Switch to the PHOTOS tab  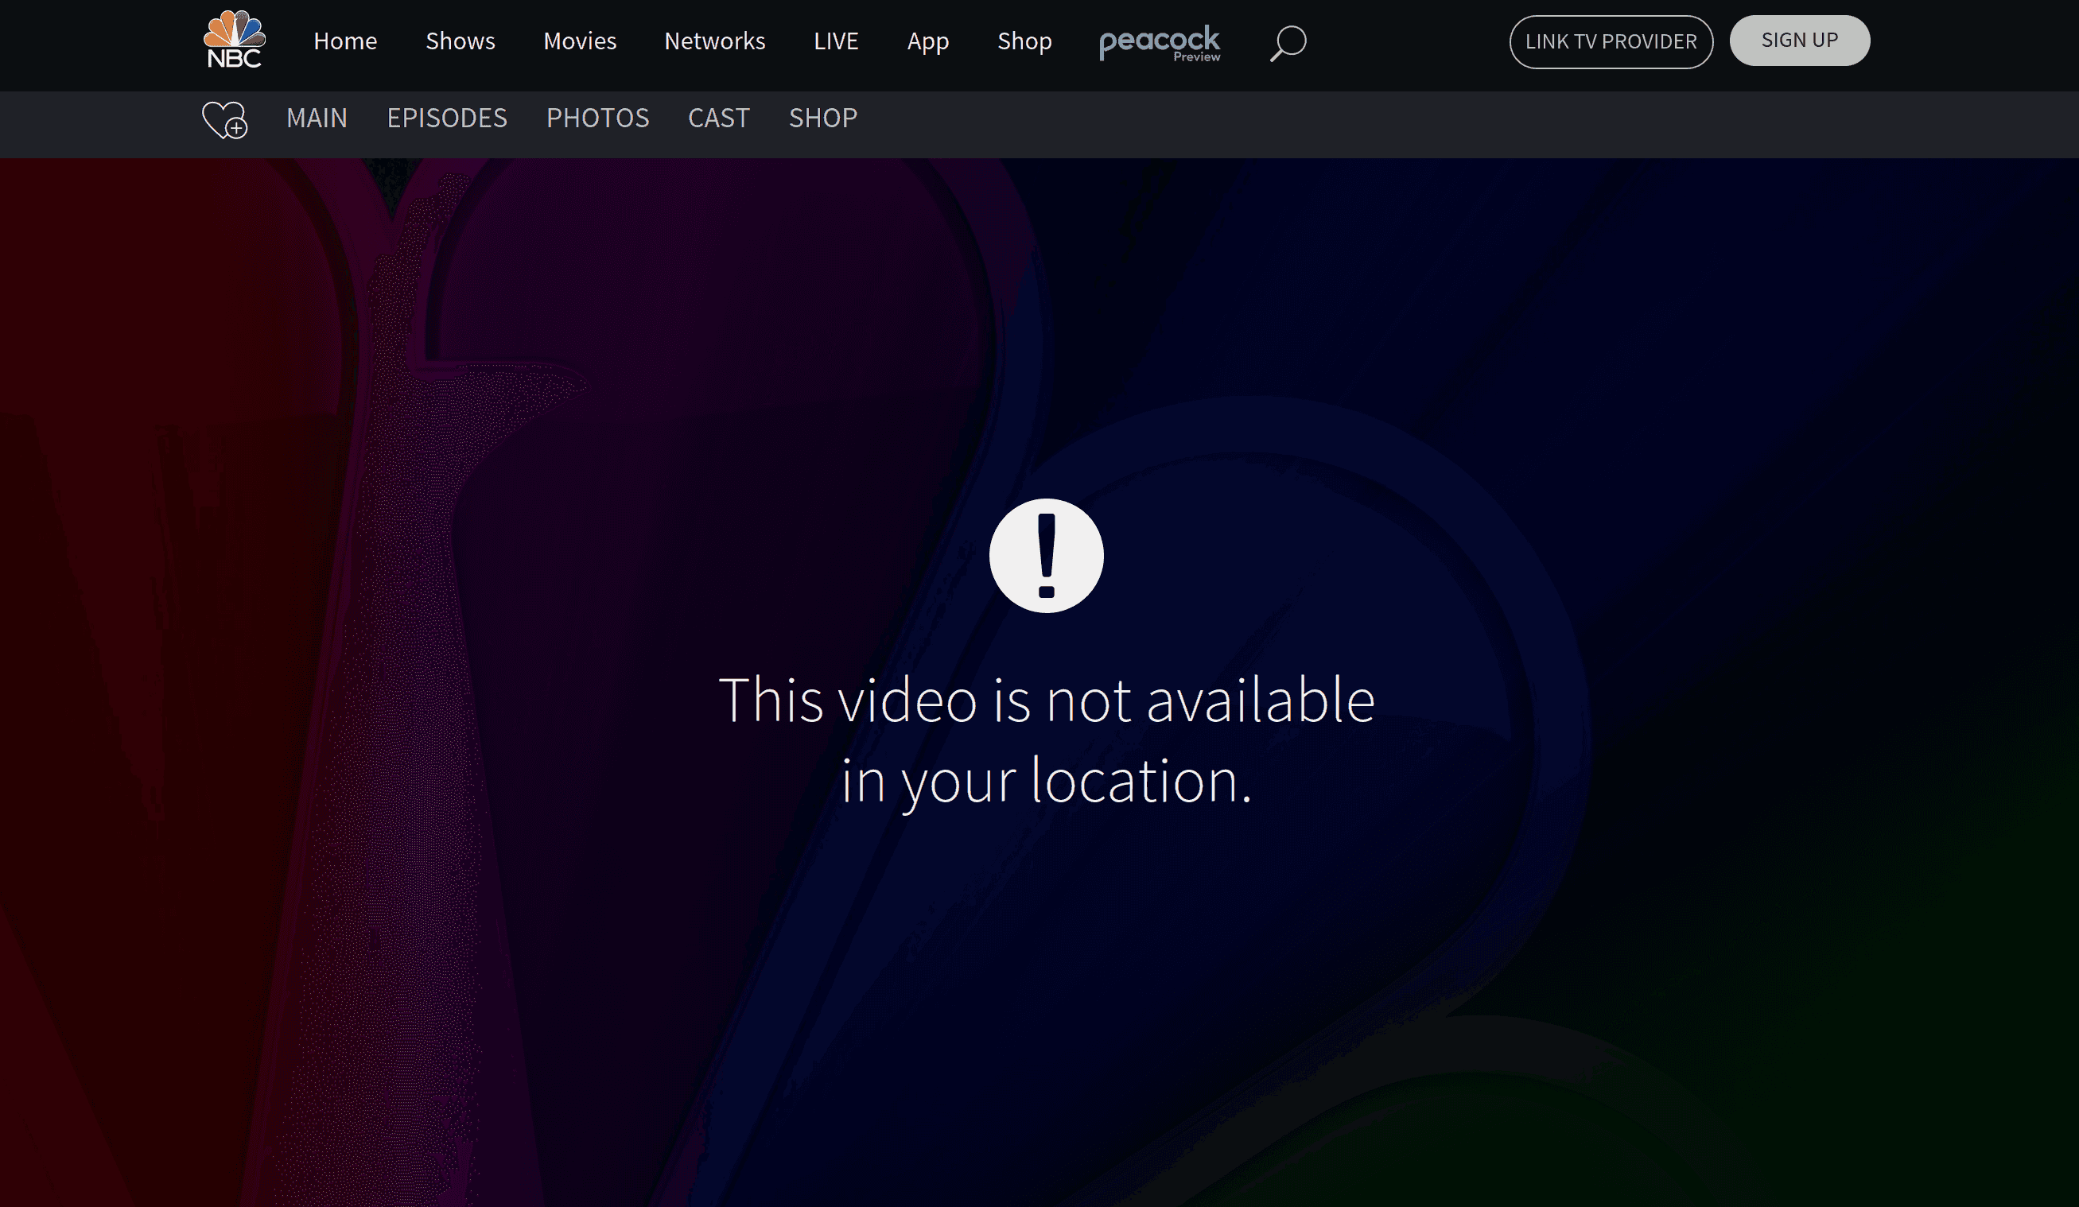[x=597, y=118]
